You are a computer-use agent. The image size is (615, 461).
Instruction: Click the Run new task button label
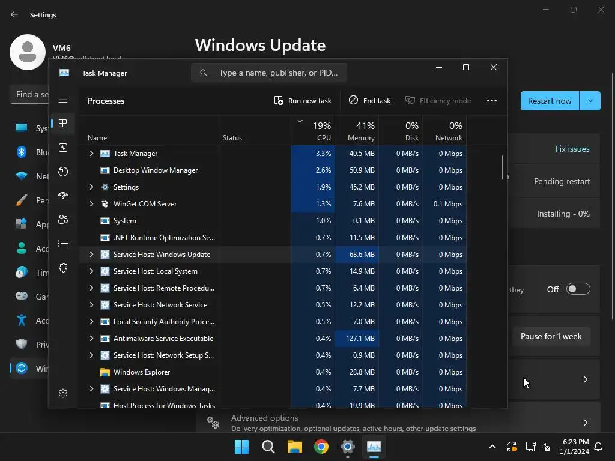(309, 101)
